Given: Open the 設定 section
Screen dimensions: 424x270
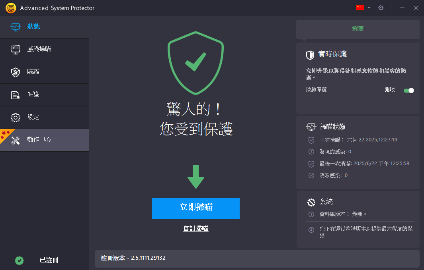Looking at the screenshot, I should 45,118.
